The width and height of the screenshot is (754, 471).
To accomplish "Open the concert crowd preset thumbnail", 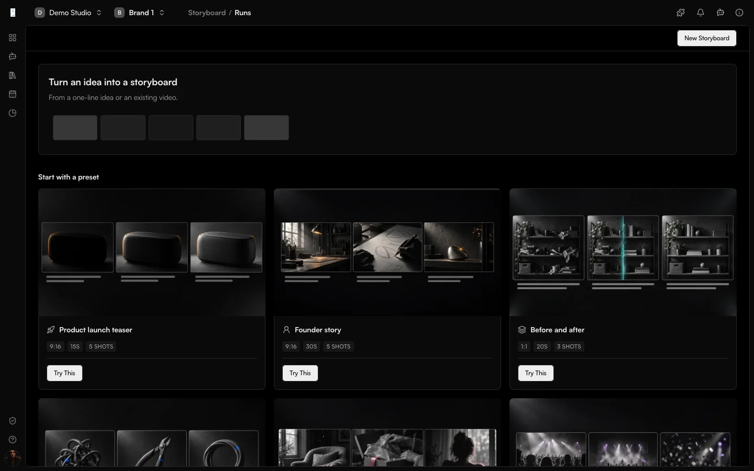I will (x=623, y=433).
